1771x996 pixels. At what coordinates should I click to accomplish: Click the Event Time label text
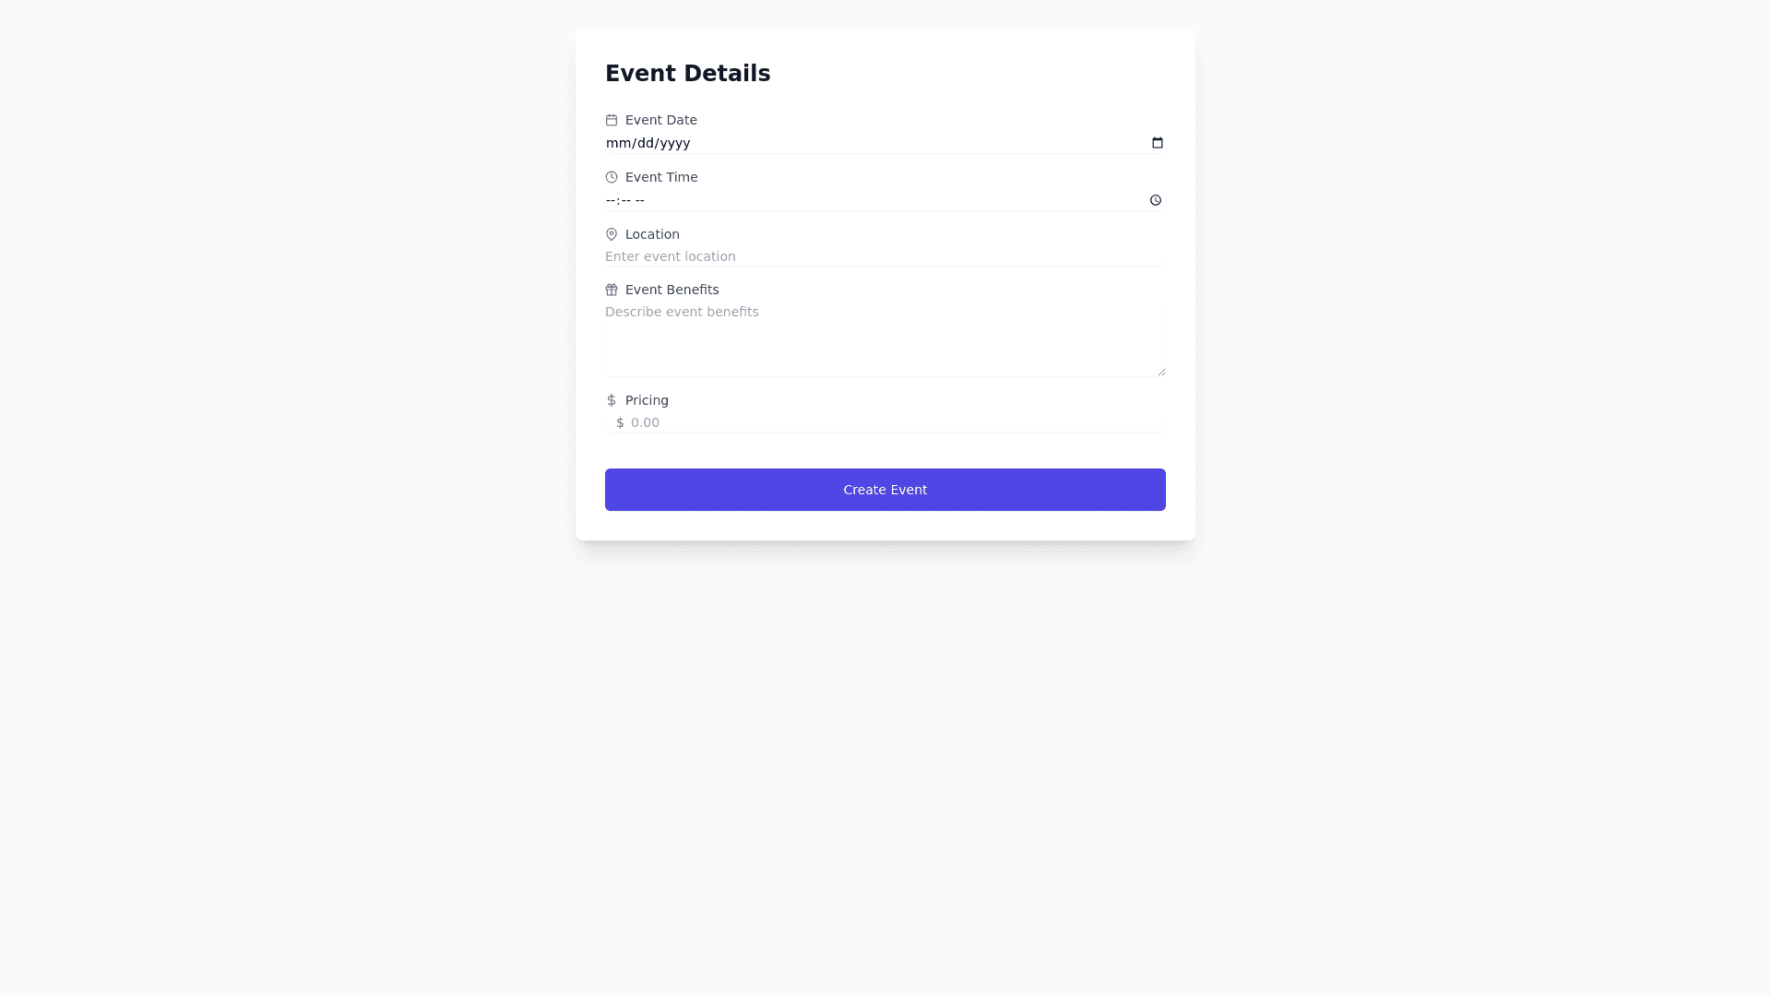coord(661,177)
